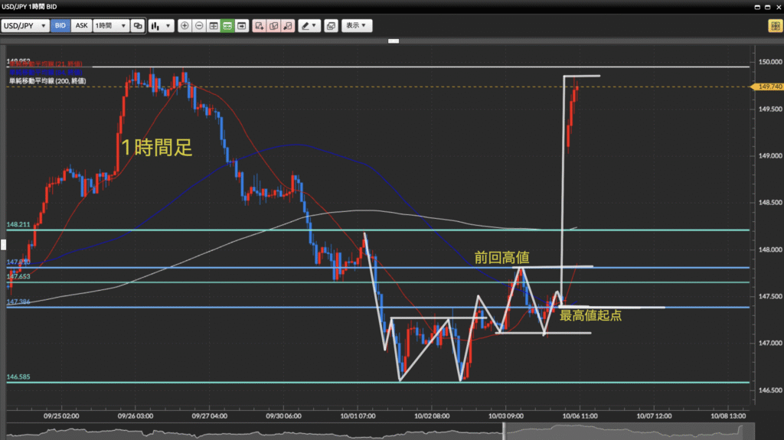Click the third pink order tool icon
This screenshot has height=440, width=784.
[x=288, y=25]
